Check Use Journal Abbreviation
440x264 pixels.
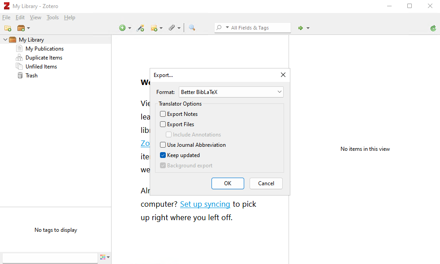point(163,145)
